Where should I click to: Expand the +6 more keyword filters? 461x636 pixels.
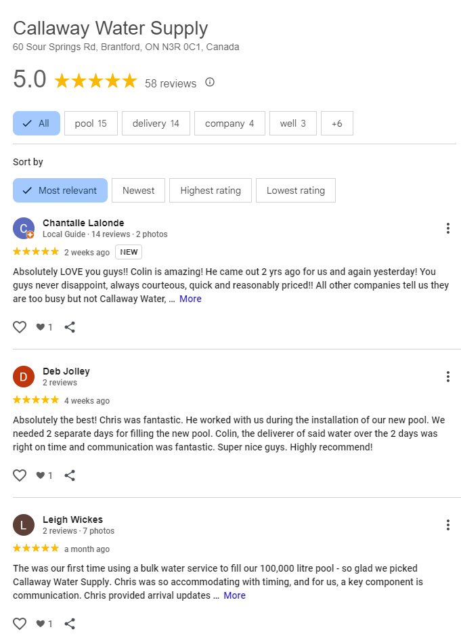tap(337, 123)
